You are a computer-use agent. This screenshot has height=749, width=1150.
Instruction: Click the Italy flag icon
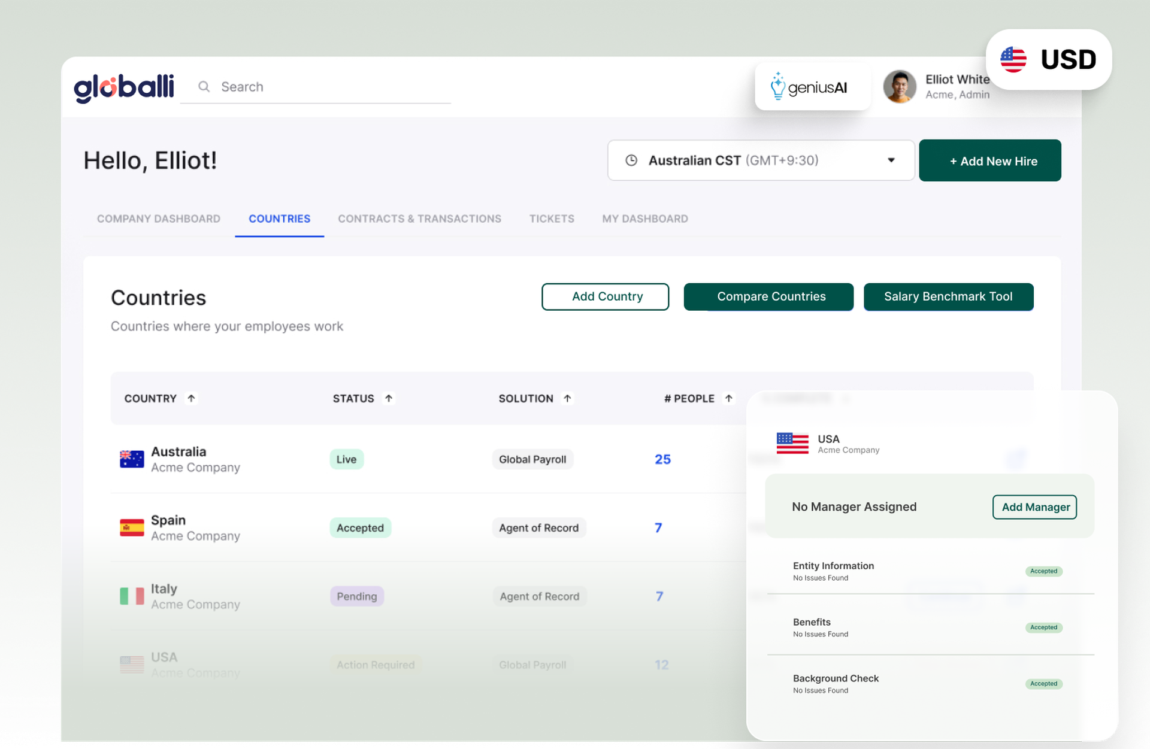(132, 596)
